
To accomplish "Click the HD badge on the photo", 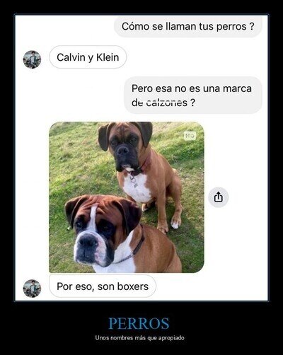I will (190, 136).
